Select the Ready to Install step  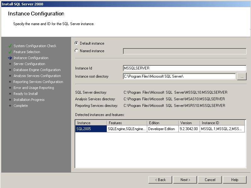coord(25,94)
